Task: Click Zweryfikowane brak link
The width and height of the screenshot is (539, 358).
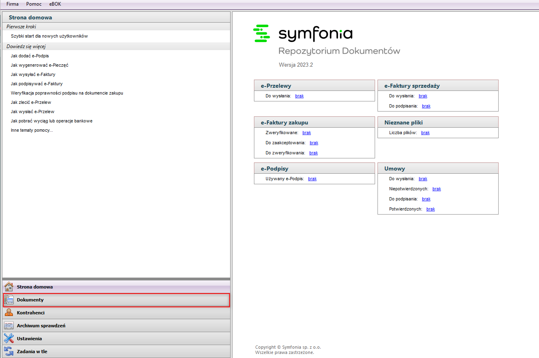Action: pyautogui.click(x=306, y=133)
